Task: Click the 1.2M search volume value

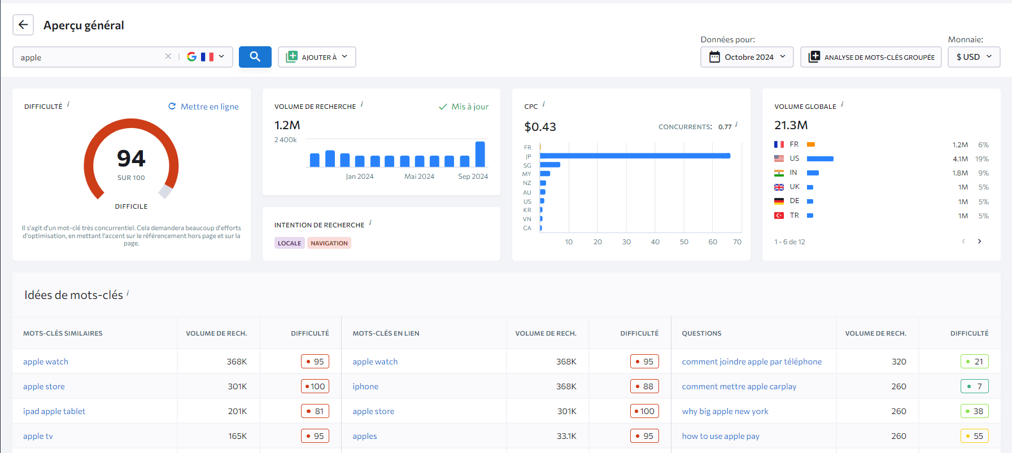Action: [x=287, y=125]
